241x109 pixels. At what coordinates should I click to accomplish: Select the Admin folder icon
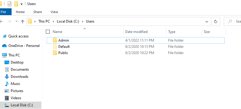pos(55,40)
